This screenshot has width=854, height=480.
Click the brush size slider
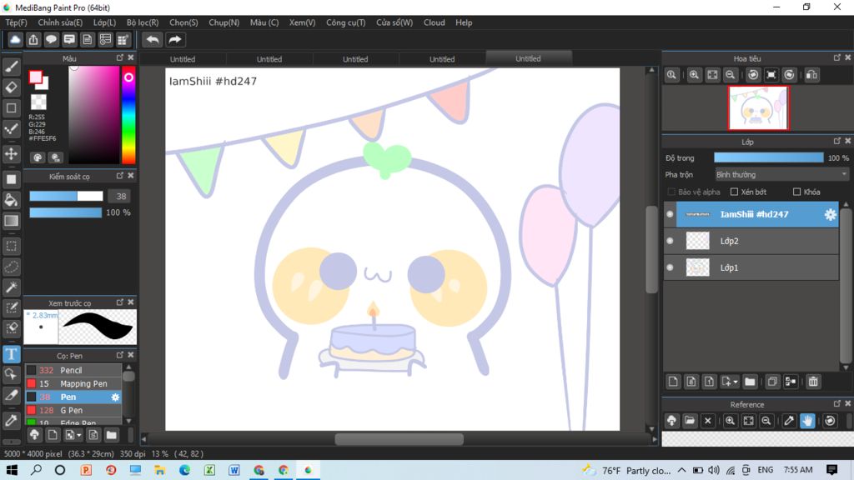(x=66, y=197)
